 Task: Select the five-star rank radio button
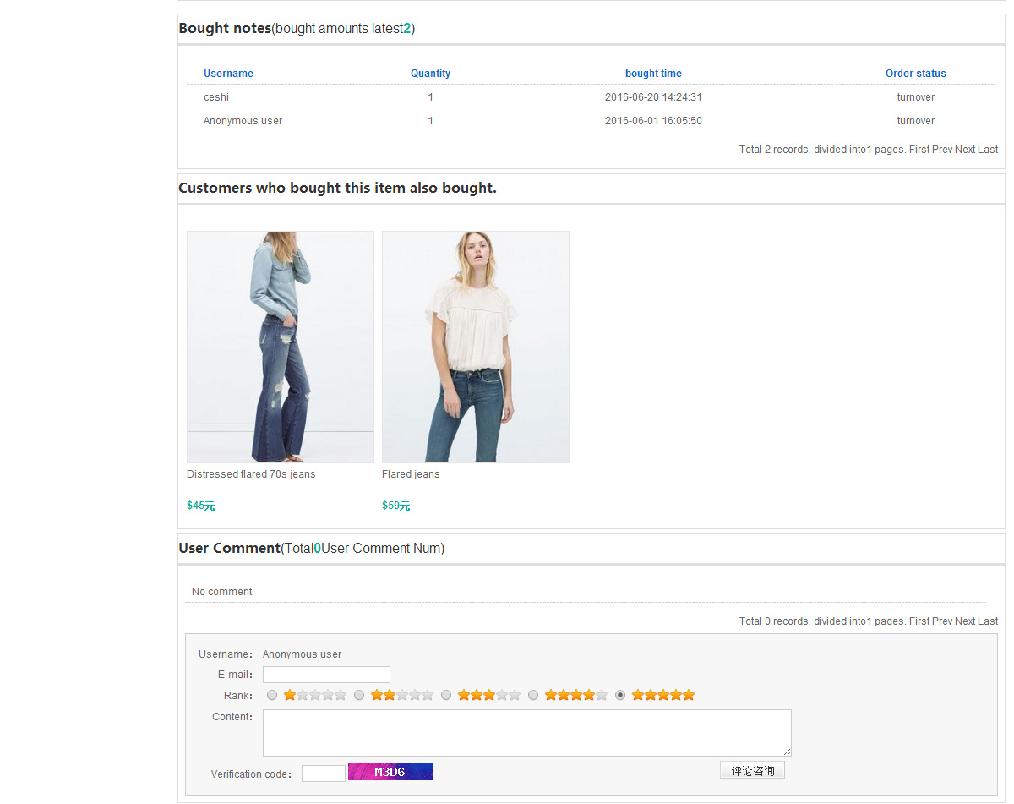coord(620,696)
